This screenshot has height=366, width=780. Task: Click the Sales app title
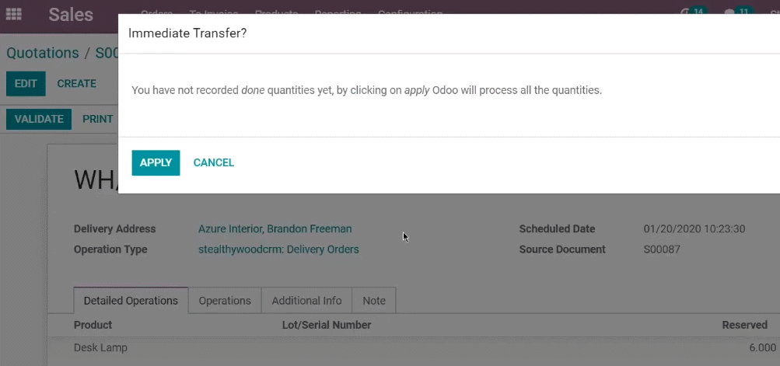pyautogui.click(x=71, y=15)
